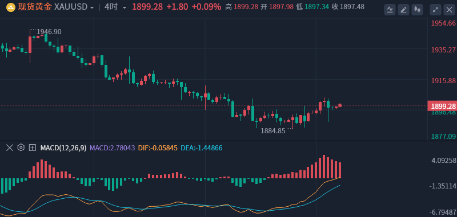The width and height of the screenshot is (457, 217).
Task: Open the XAUUSD symbol dropdown arrow
Action: [92, 7]
